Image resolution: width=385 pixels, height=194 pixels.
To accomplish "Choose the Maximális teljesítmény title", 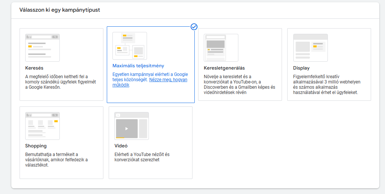I will click(x=138, y=66).
